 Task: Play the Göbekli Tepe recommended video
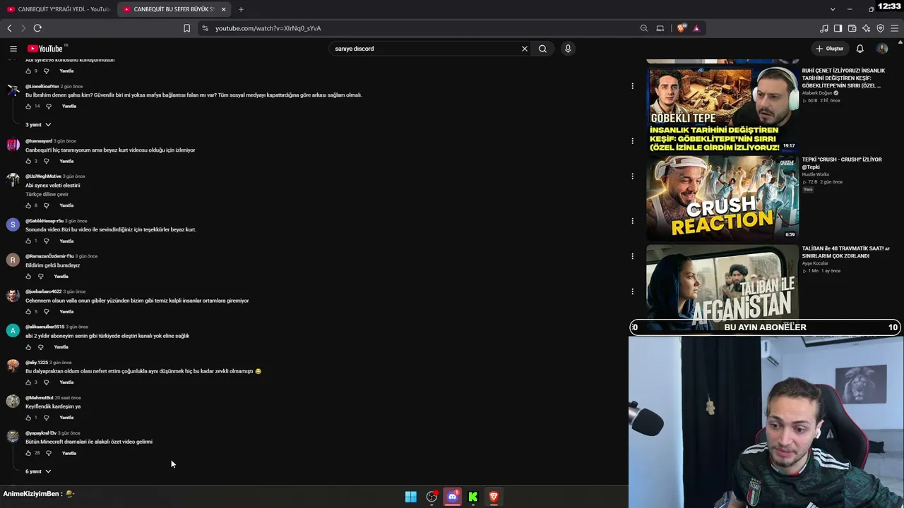pyautogui.click(x=722, y=109)
